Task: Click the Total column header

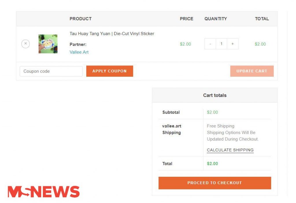Action: click(x=262, y=19)
